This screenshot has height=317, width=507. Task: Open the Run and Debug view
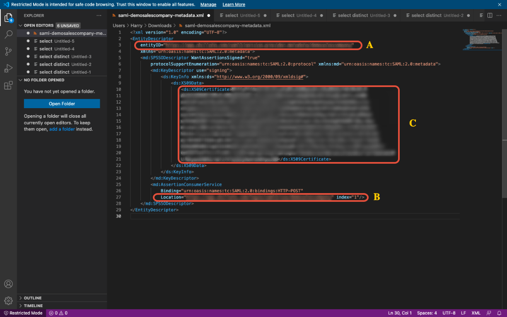coord(8,68)
